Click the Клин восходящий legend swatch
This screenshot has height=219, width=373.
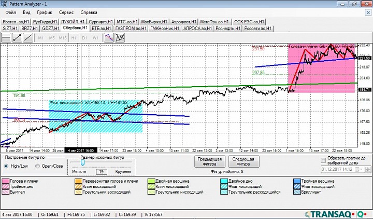[x=79, y=187]
